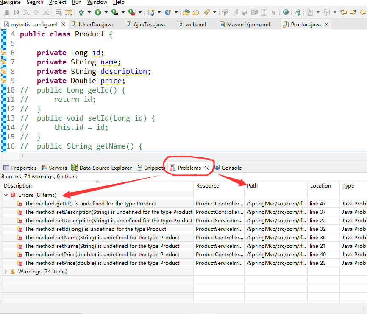367x314 pixels.
Task: Click the Next Annotation icon
Action: pos(310,12)
